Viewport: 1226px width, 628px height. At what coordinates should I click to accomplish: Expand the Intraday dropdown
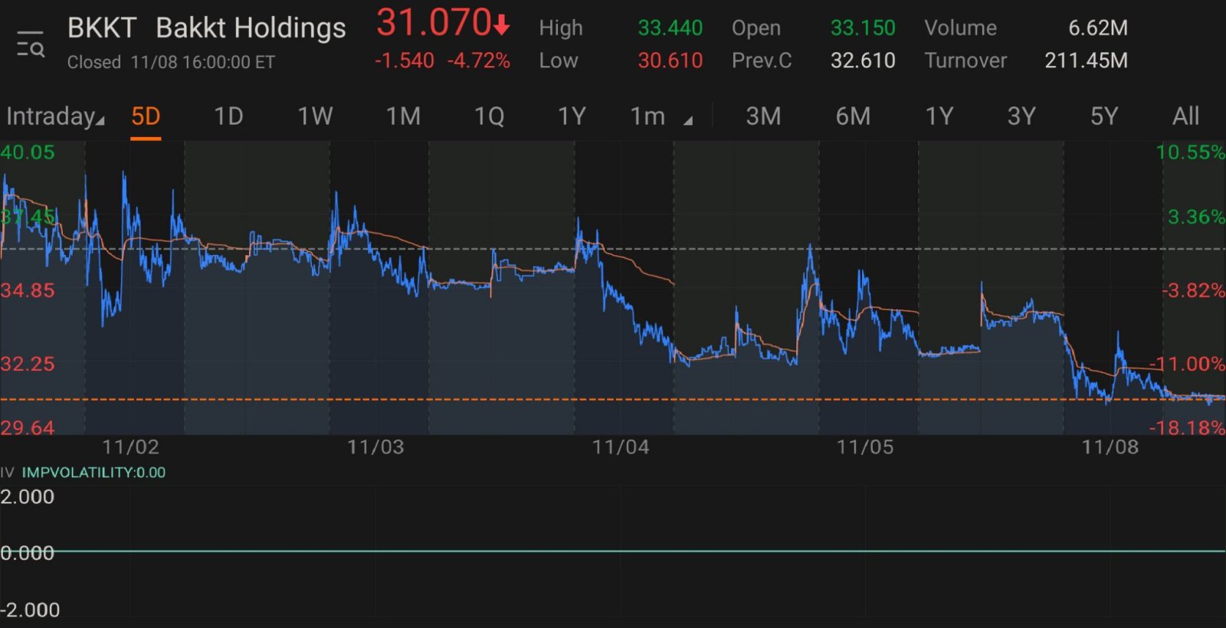point(55,116)
